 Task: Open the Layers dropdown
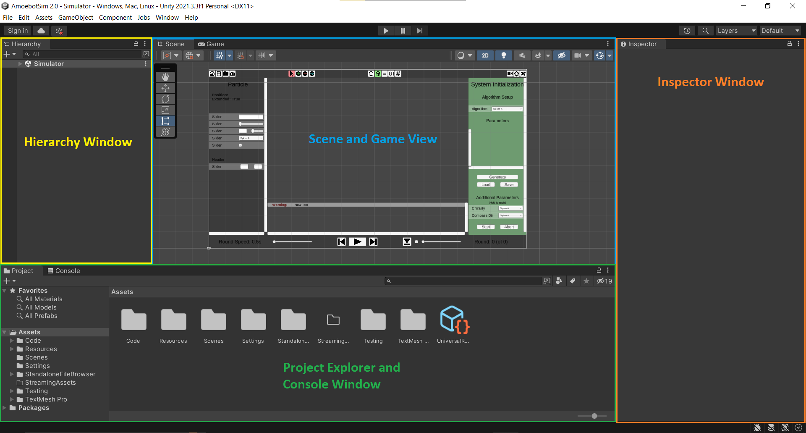click(736, 31)
